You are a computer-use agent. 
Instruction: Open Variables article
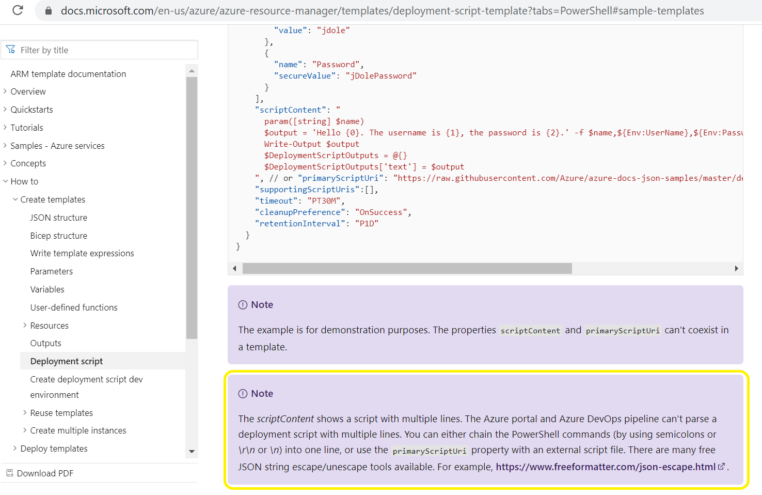point(47,289)
